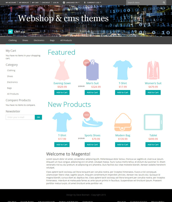Click the globe language icon

coord(64,3)
